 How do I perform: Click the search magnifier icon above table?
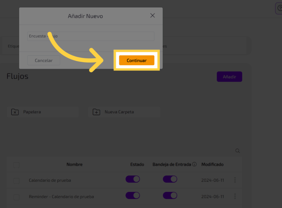coord(238,151)
